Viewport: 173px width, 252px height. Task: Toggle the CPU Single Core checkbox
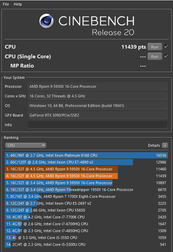click(166, 56)
